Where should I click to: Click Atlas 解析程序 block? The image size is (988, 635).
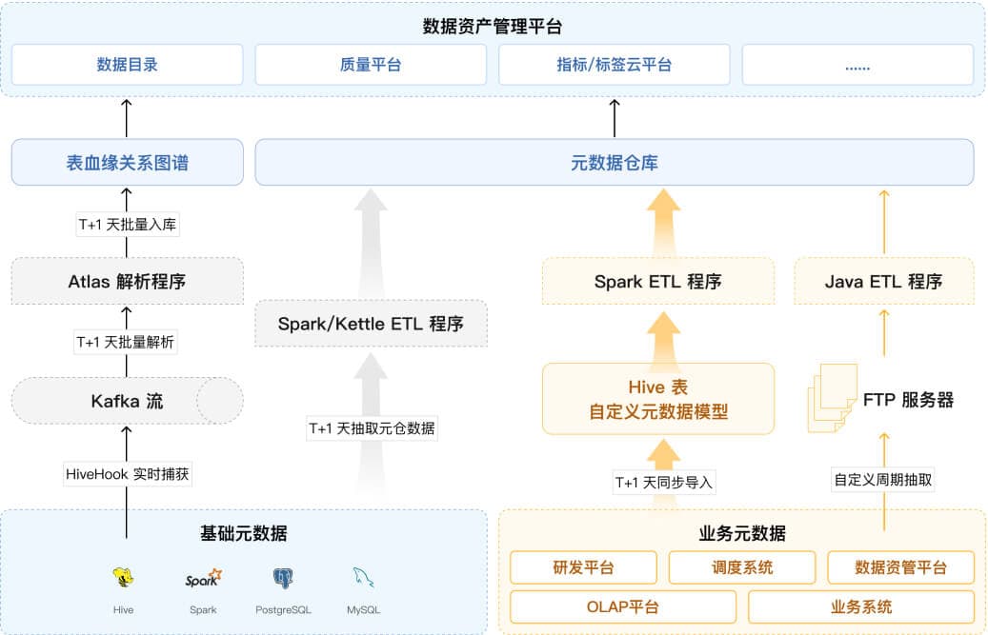(127, 281)
